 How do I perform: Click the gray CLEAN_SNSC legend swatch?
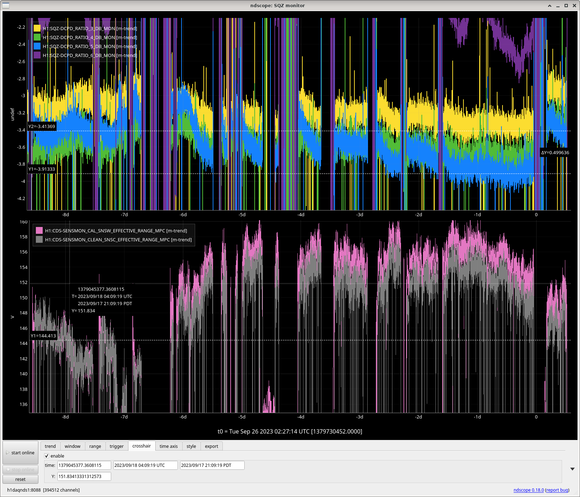[39, 240]
